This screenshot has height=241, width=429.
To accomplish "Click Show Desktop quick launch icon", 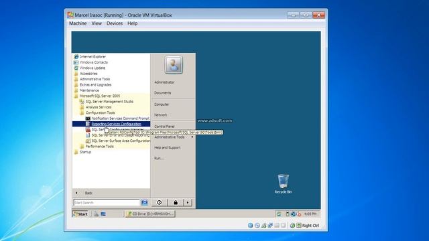I will [103, 214].
